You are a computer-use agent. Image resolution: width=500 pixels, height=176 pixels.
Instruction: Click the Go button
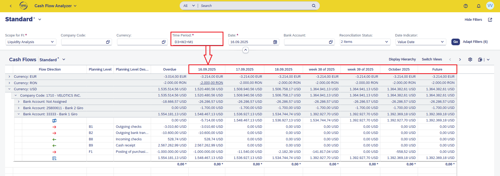[455, 42]
